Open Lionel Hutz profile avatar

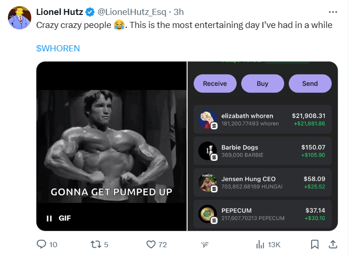coord(18,19)
